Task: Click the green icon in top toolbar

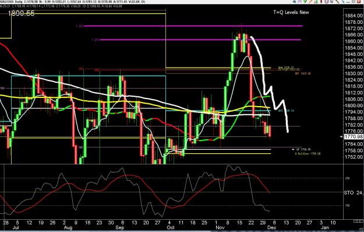Action: click(305, 2)
